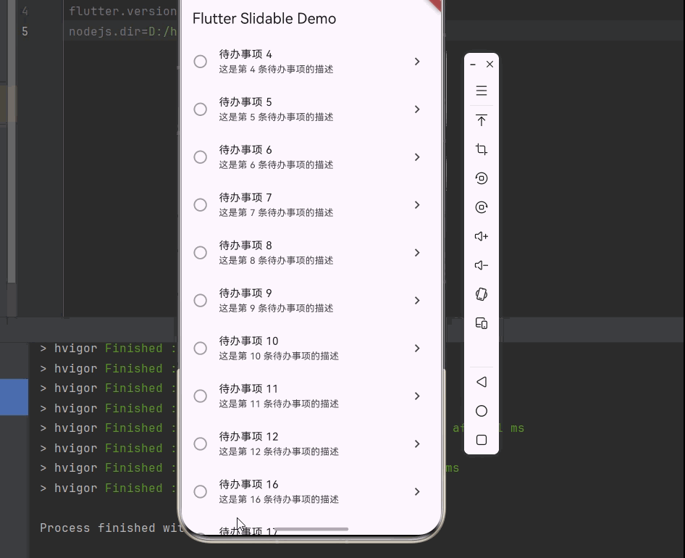Open 待办事项 8 via its chevron

tap(417, 252)
